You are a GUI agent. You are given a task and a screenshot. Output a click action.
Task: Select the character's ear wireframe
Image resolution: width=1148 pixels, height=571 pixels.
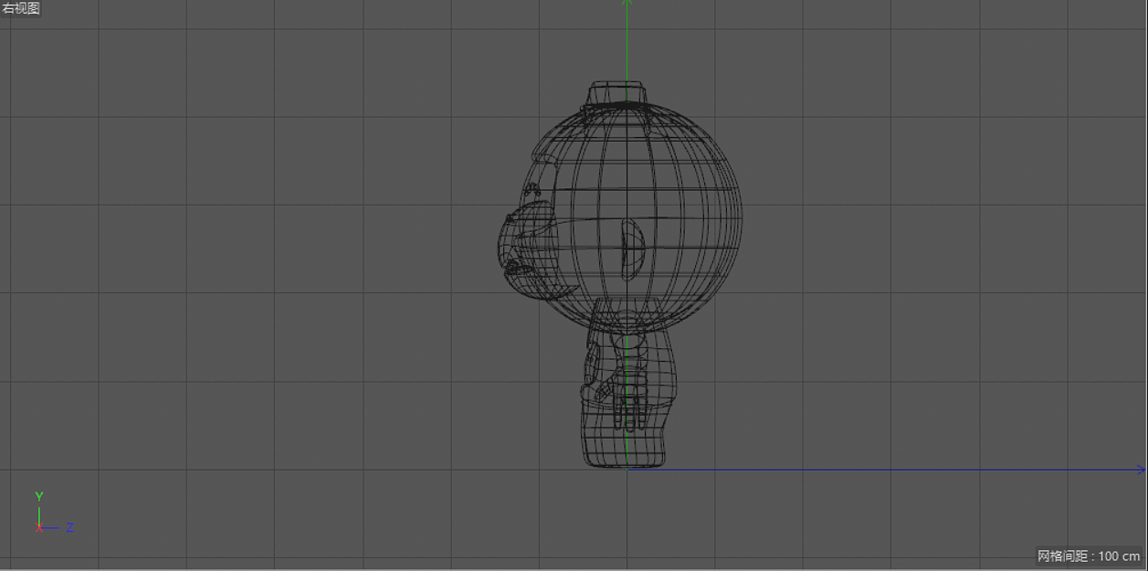632,248
